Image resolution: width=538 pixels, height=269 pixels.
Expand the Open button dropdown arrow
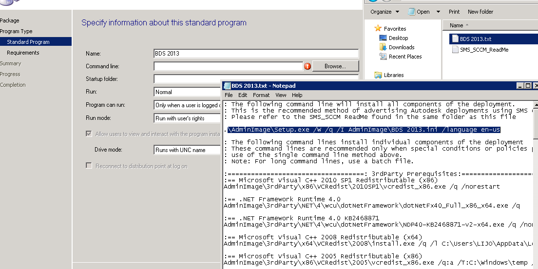[x=438, y=12]
